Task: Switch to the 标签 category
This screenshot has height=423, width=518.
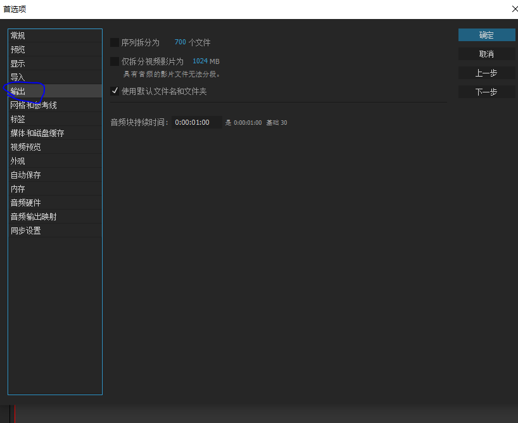Action: (55, 119)
